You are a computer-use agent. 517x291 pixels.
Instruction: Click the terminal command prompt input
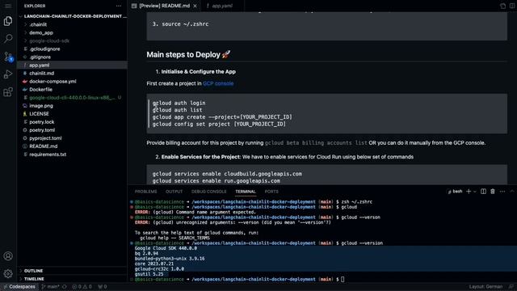coord(343,279)
